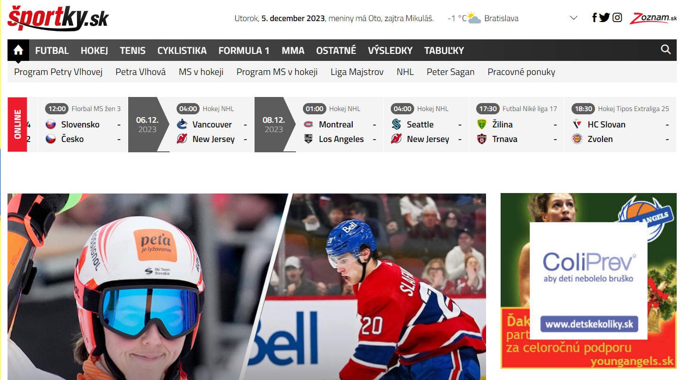Image resolution: width=680 pixels, height=380 pixels.
Task: Open the Vancouver vs New Jersey match
Action: [x=212, y=124]
